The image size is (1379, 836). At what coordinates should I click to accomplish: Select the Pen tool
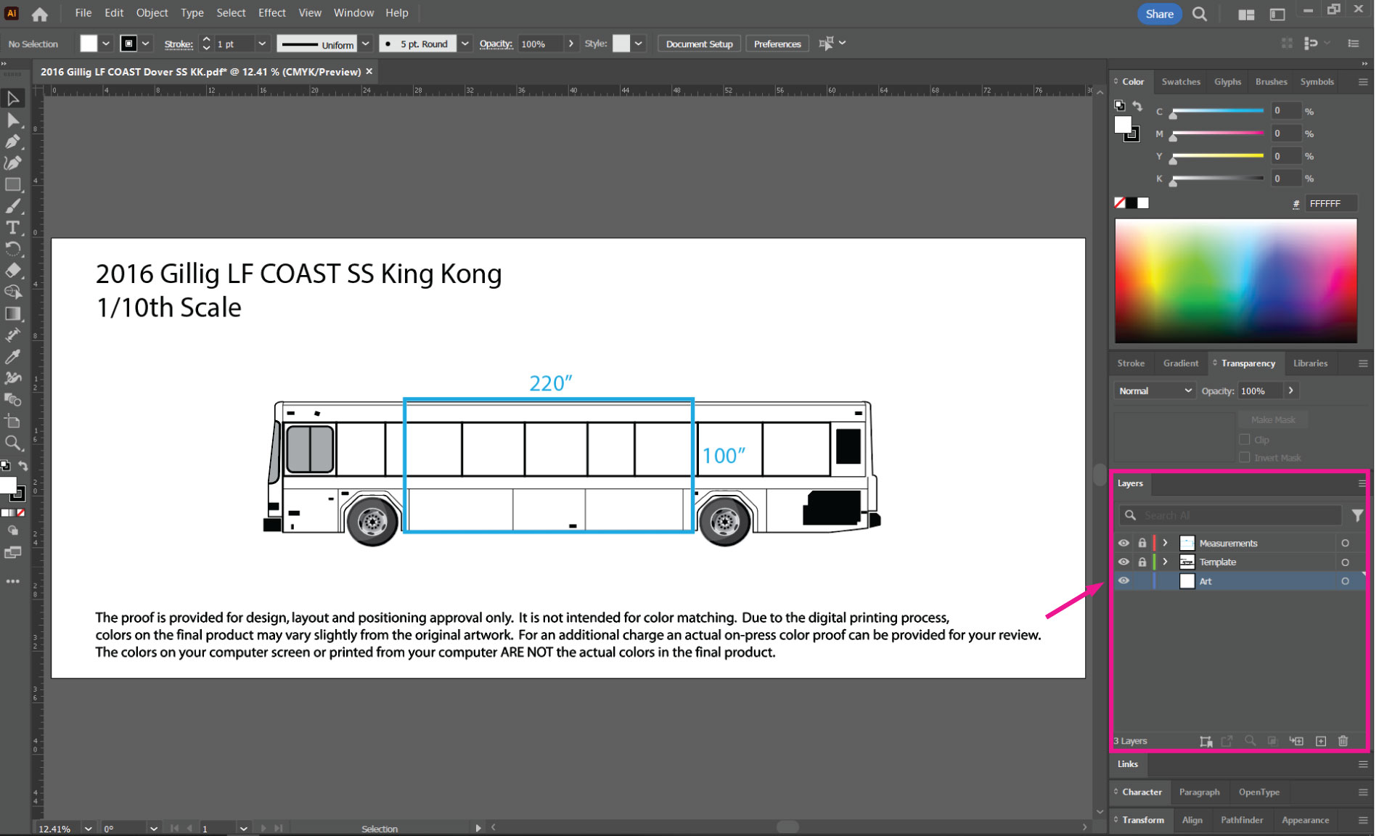click(13, 142)
